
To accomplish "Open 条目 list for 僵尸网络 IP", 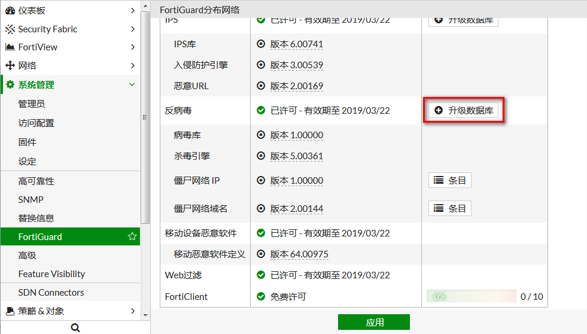I will [x=449, y=180].
